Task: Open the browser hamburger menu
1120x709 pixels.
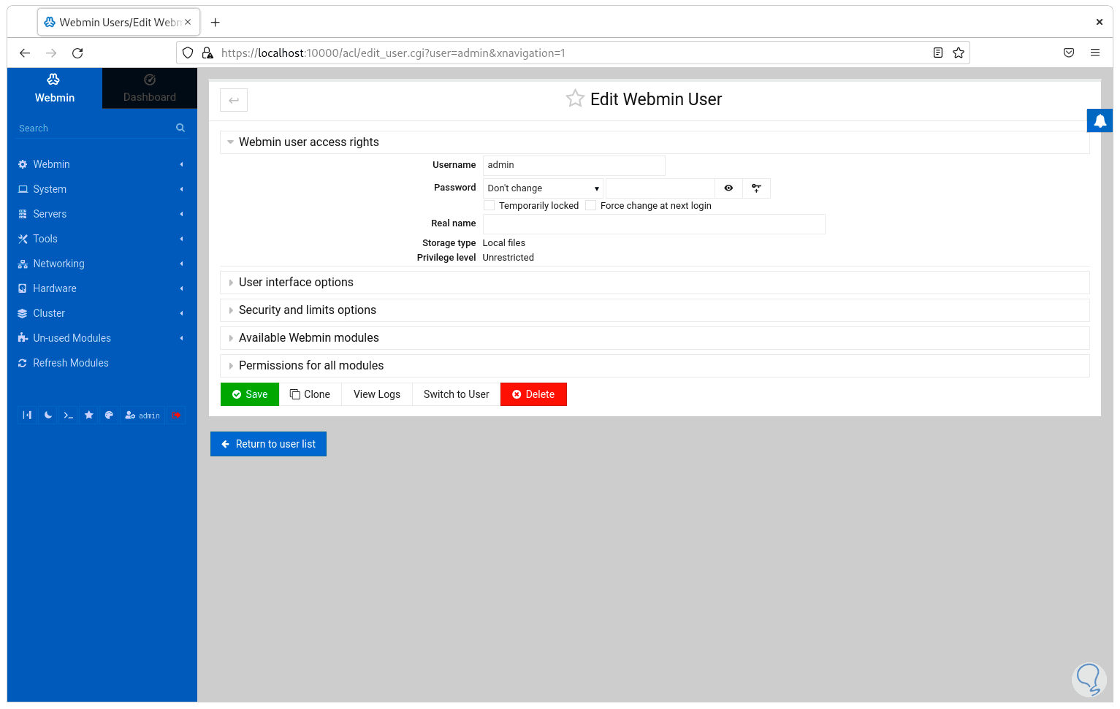Action: tap(1095, 53)
